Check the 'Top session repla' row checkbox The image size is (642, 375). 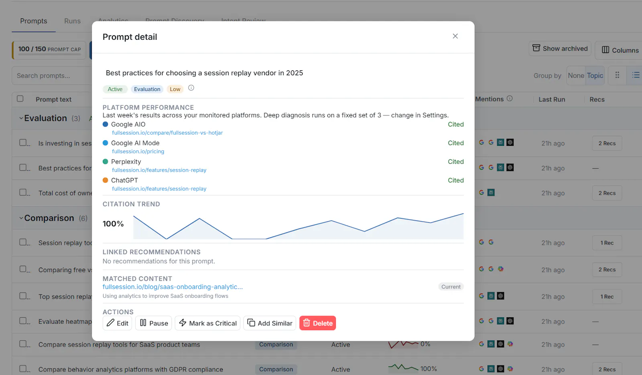pos(23,296)
